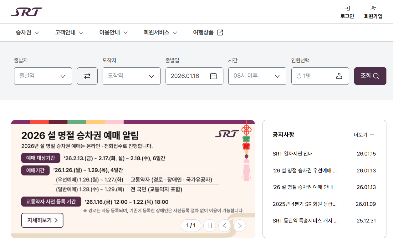Open the 여행상품 menu item
The image size is (393, 245).
coord(208,33)
